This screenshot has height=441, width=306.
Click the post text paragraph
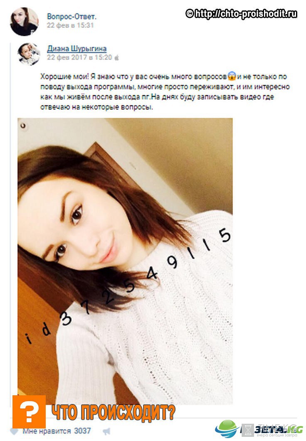tap(165, 92)
